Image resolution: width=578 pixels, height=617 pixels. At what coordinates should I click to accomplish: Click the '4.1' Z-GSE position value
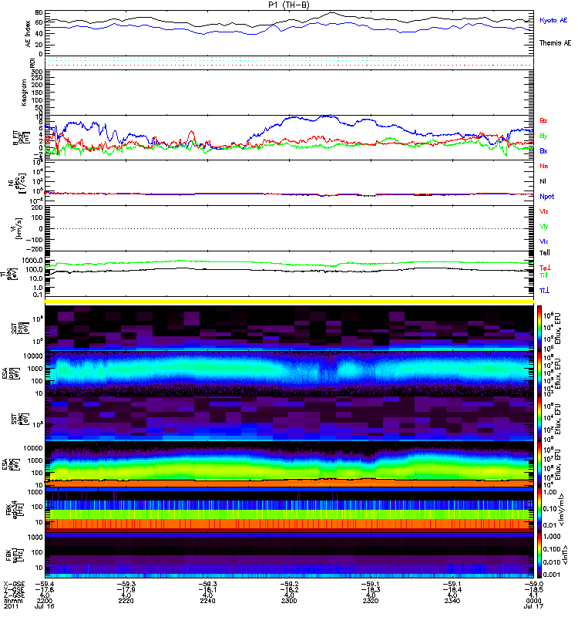click(533, 595)
